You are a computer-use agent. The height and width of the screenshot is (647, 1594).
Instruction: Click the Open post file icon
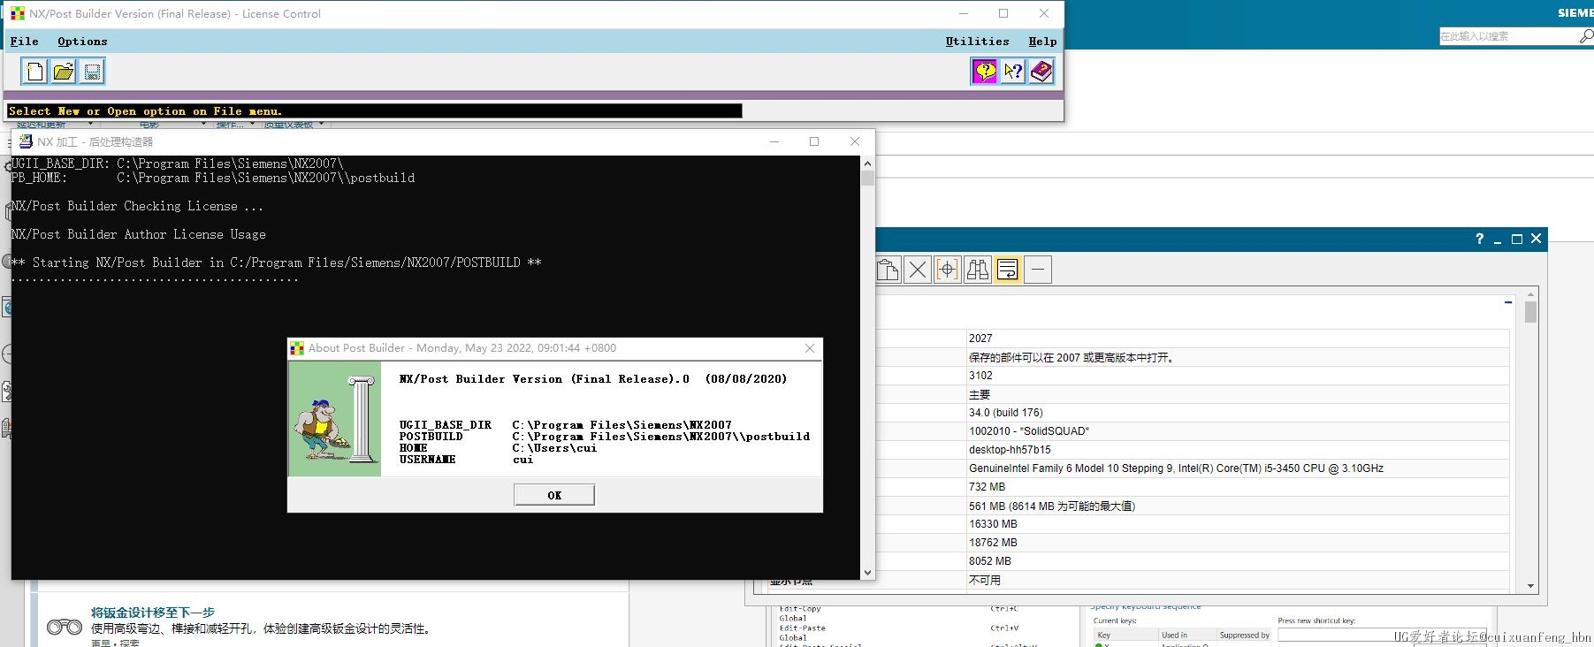pos(64,72)
